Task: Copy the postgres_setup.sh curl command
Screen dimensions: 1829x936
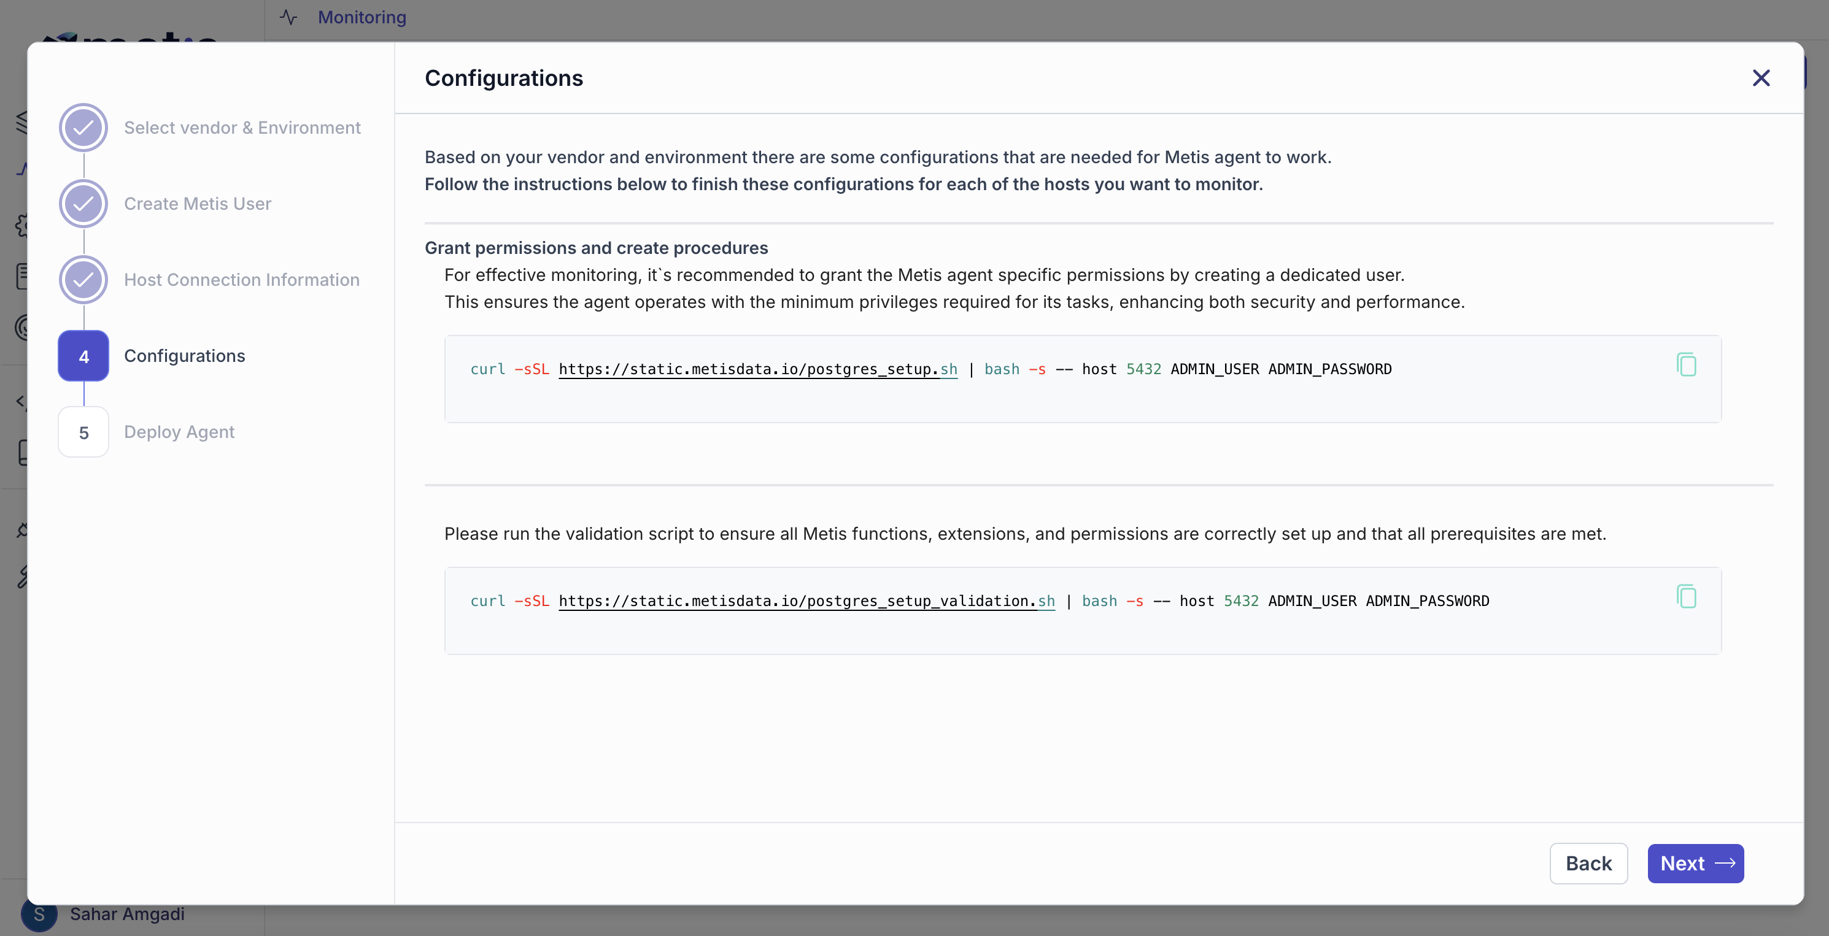Action: pyautogui.click(x=1686, y=365)
